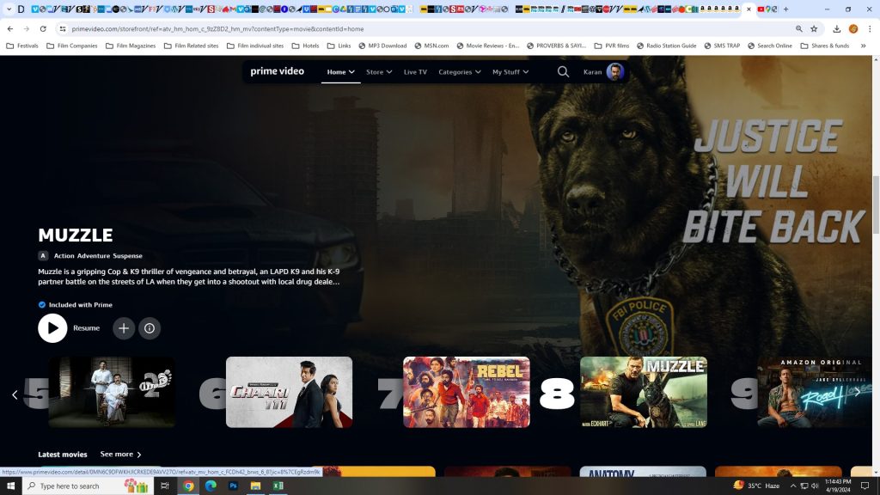
Task: View site information icon in address bar
Action: 62,28
